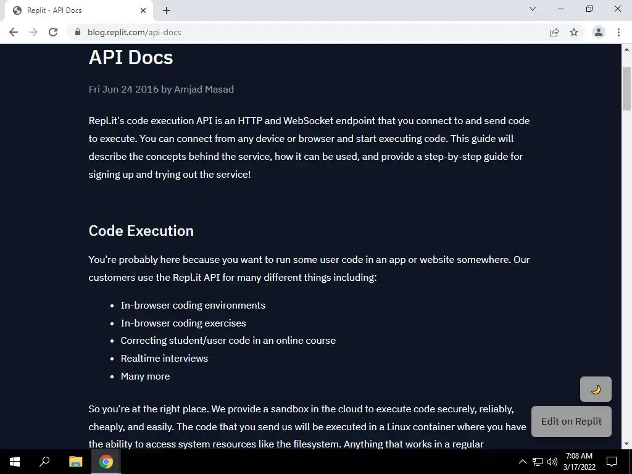Screen dimensions: 632x474
Task: Go back using the browser back arrow
Action: point(14,32)
